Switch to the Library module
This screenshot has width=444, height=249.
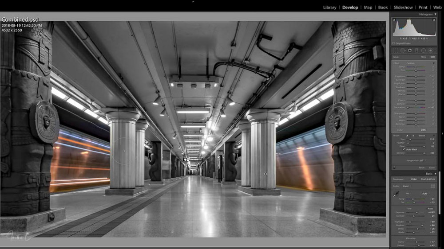[329, 8]
